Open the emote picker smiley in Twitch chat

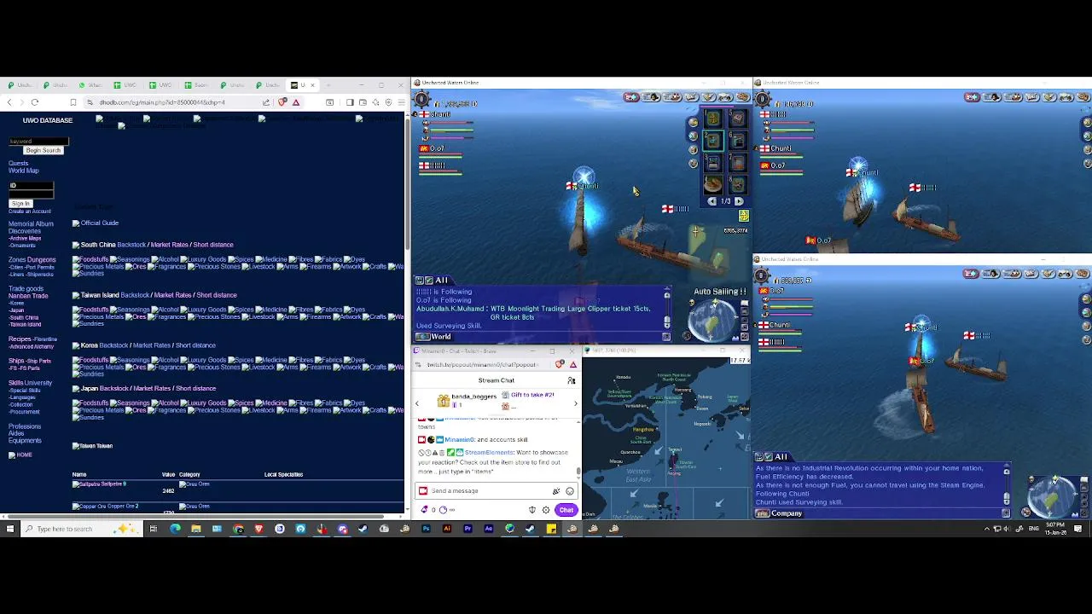(x=570, y=491)
